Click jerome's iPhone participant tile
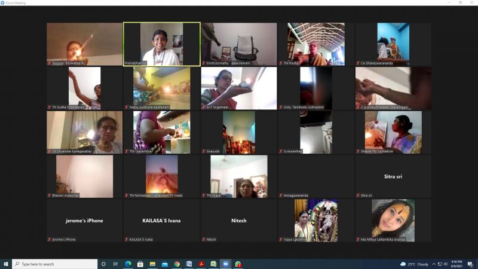Screen dimensions: 478x269 click(x=84, y=221)
